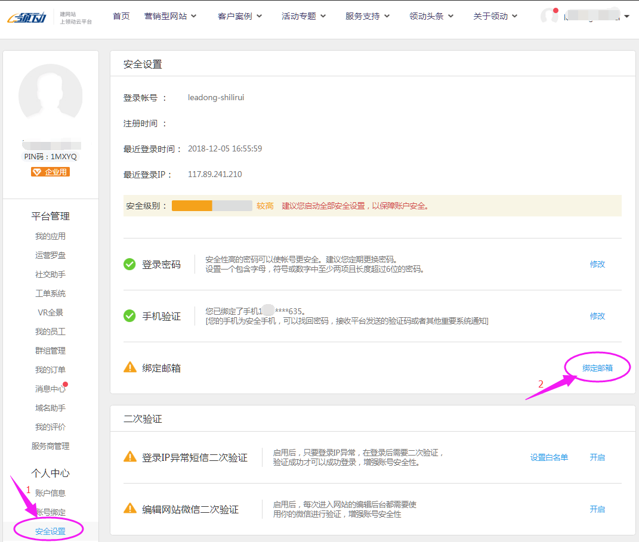Expand the 营销型网站 dropdown menu
639x542 pixels.
pyautogui.click(x=170, y=16)
